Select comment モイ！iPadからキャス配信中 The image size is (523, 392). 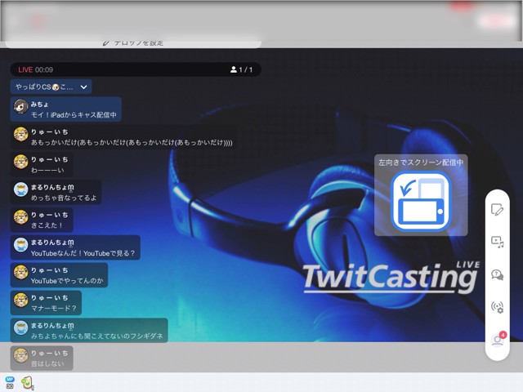tap(65, 109)
